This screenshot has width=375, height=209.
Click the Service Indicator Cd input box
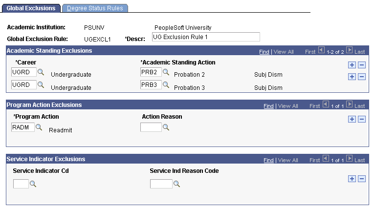click(21, 184)
